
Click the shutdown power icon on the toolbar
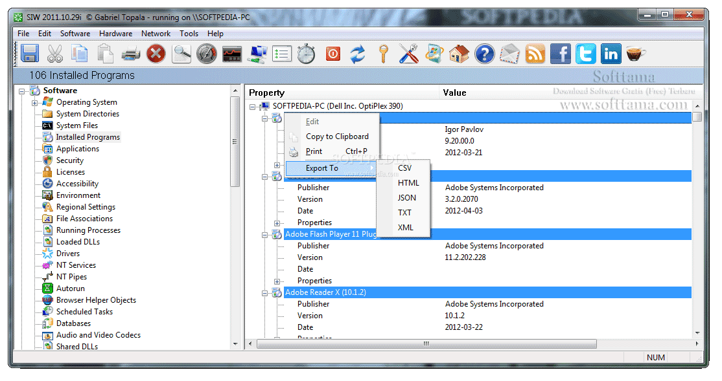coord(332,54)
